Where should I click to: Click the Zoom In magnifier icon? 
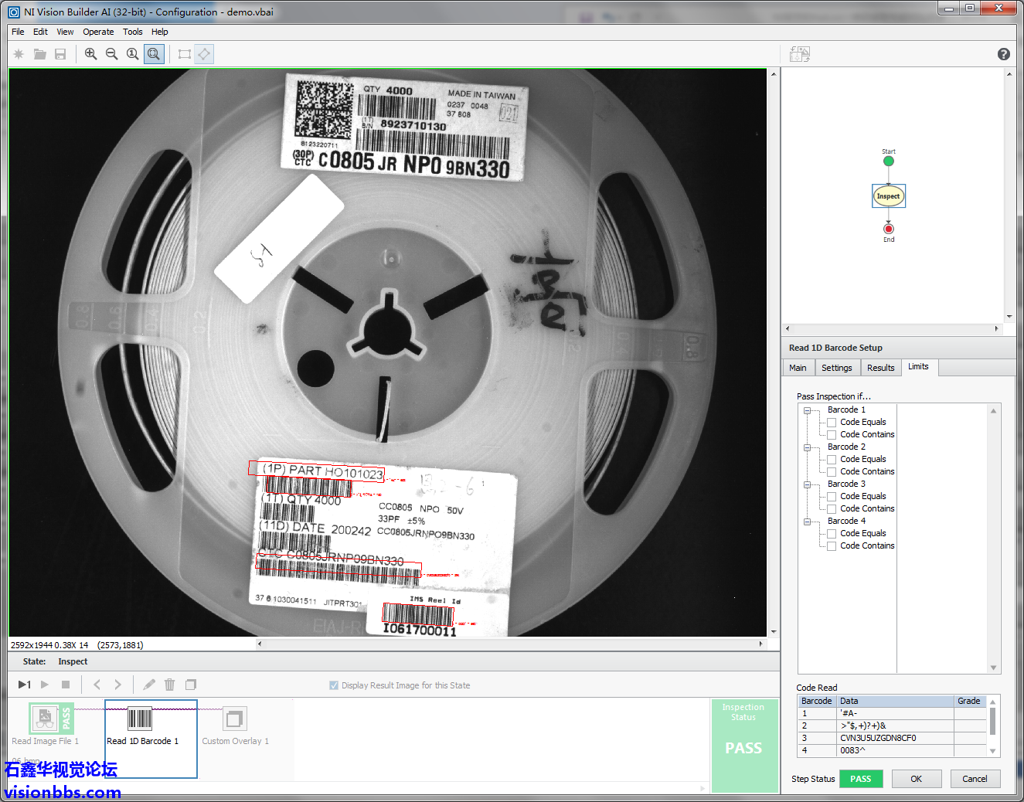90,54
